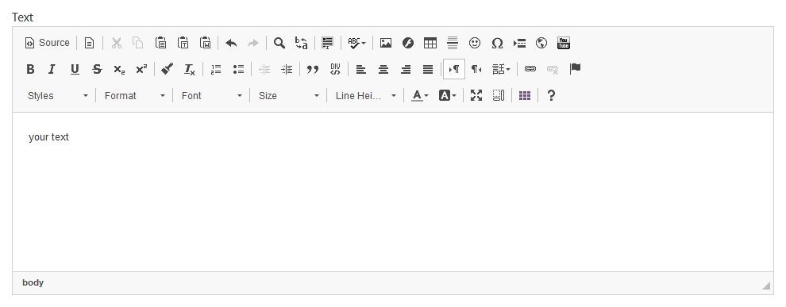Open the Line Height dropdown
Image resolution: width=786 pixels, height=307 pixels.
pyautogui.click(x=365, y=96)
